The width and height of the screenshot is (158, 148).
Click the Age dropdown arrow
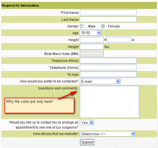point(99,33)
